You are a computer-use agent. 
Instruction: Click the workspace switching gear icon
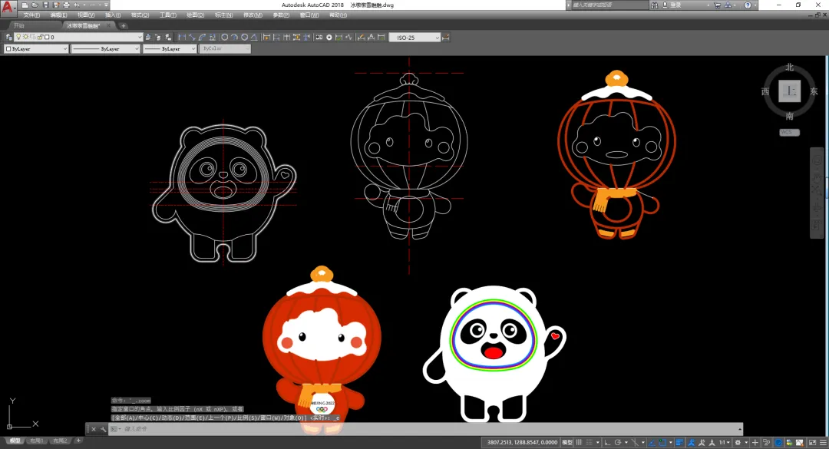(x=738, y=442)
